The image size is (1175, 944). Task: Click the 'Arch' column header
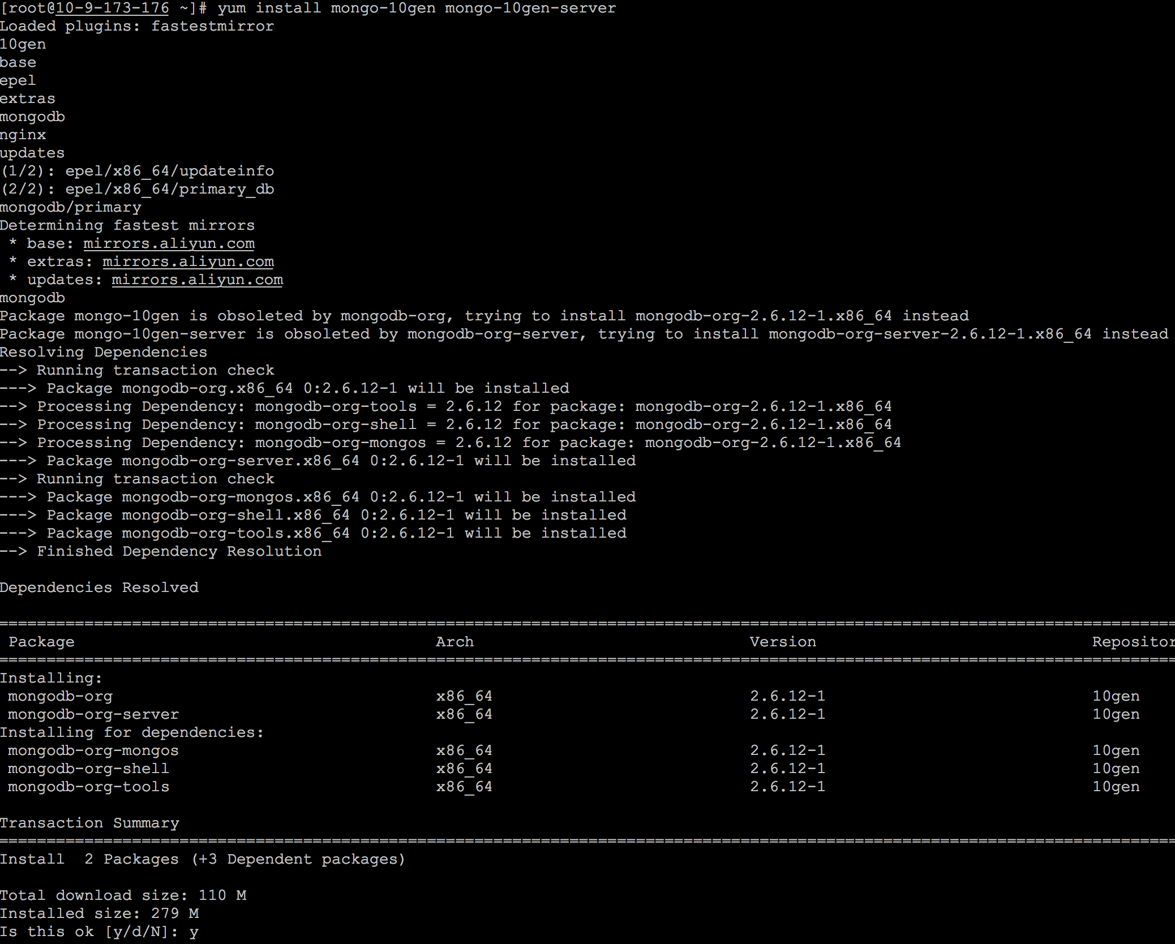[455, 642]
